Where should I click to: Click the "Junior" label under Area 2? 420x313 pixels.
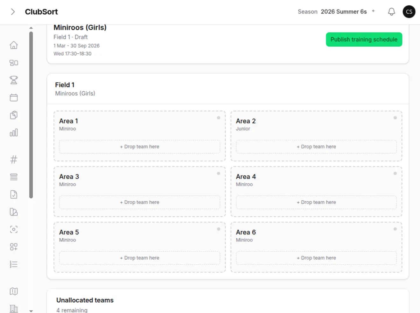243,129
